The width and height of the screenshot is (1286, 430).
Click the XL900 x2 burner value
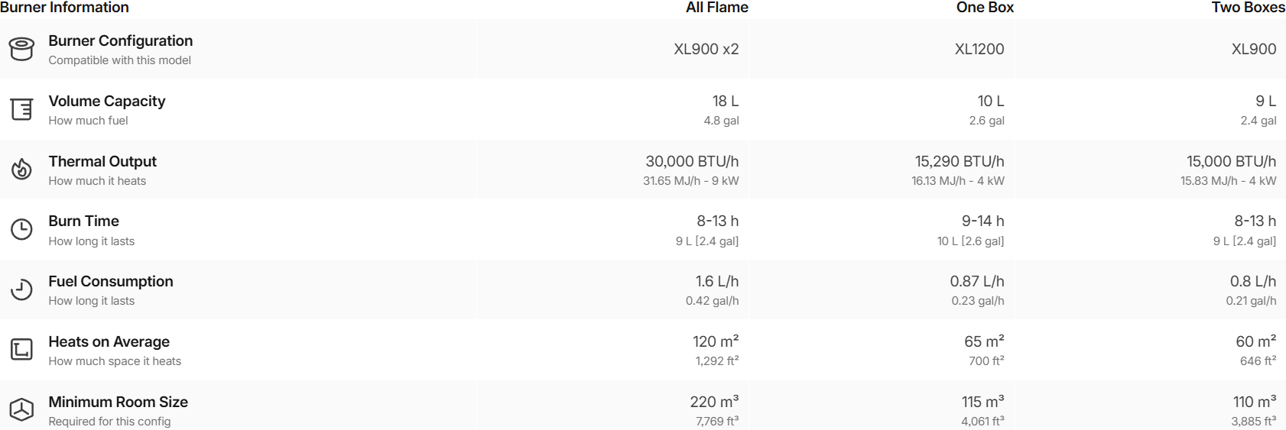[x=706, y=49]
